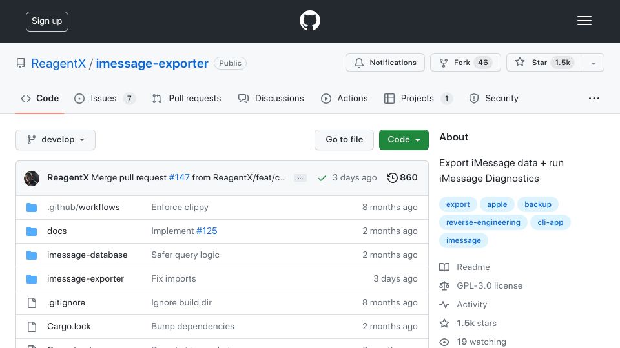Image resolution: width=620 pixels, height=348 pixels.
Task: Click the license scale icon
Action: click(444, 285)
